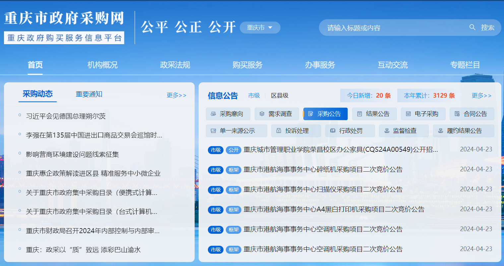Click the 行政处罚 book icon
Image resolution: width=504 pixels, height=266 pixels.
[333, 131]
